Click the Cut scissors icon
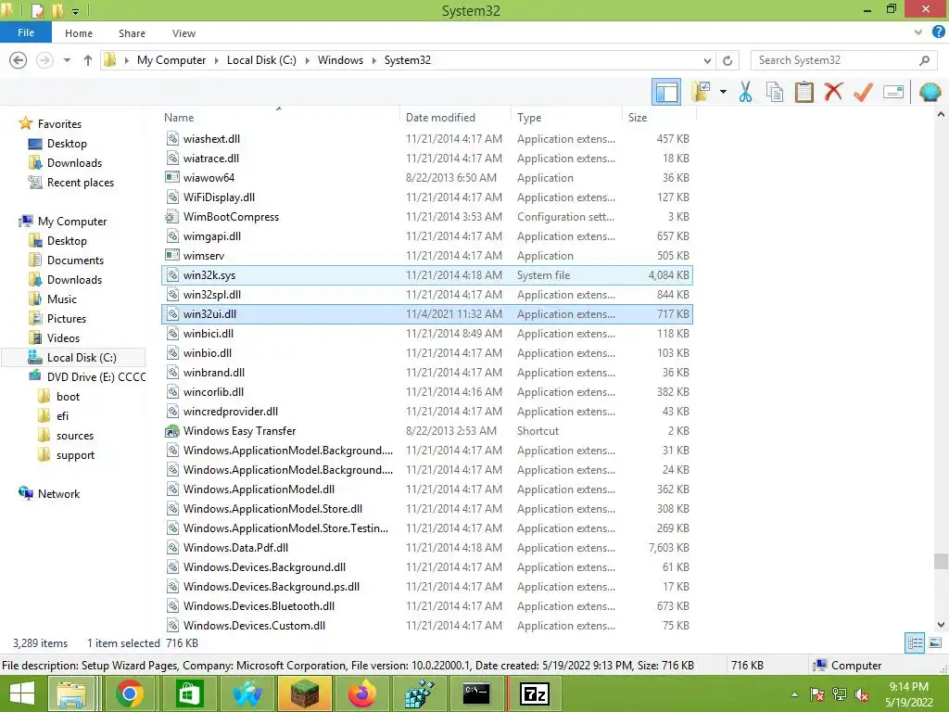949x712 pixels. point(746,93)
